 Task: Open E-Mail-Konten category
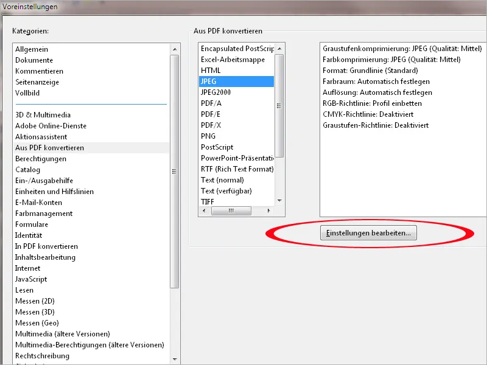coord(38,203)
